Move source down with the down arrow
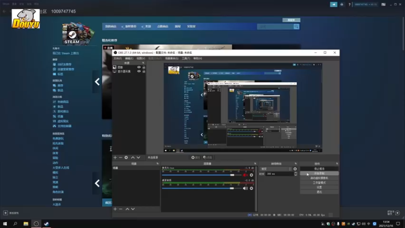Image resolution: width=405 pixels, height=228 pixels. point(138,158)
